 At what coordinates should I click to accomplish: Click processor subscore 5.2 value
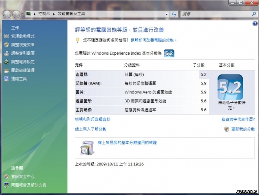point(204,74)
